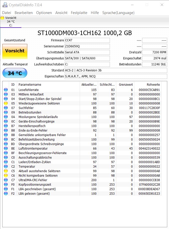Select the Luftstromtemperatur parameter name

click(33, 148)
